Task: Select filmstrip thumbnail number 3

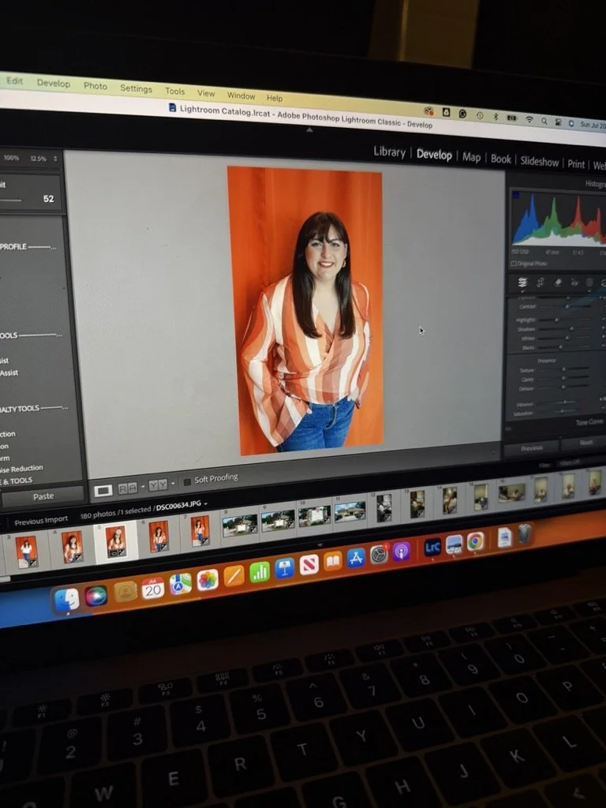Action: (x=26, y=552)
